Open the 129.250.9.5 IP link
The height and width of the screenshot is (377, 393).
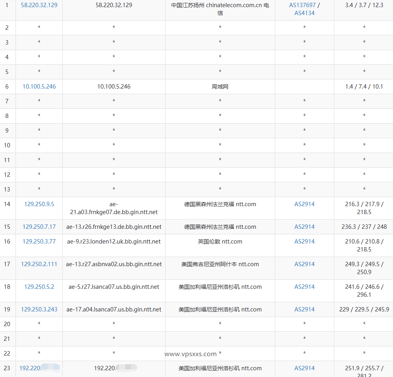click(39, 204)
